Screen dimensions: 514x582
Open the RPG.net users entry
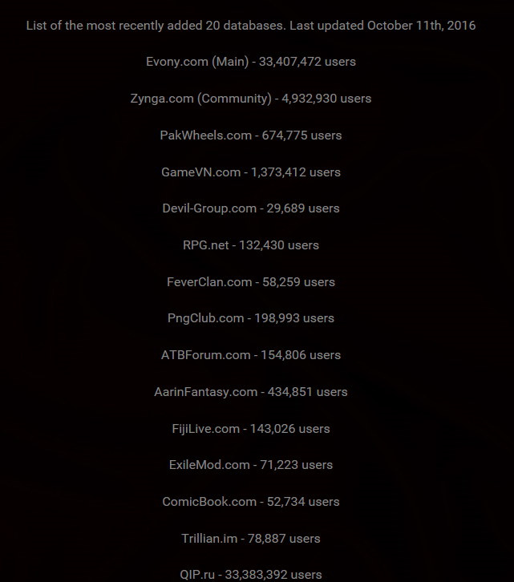251,245
